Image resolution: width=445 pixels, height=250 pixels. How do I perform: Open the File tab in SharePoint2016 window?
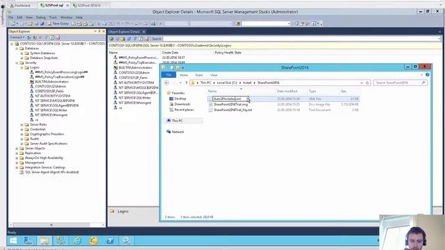click(168, 75)
